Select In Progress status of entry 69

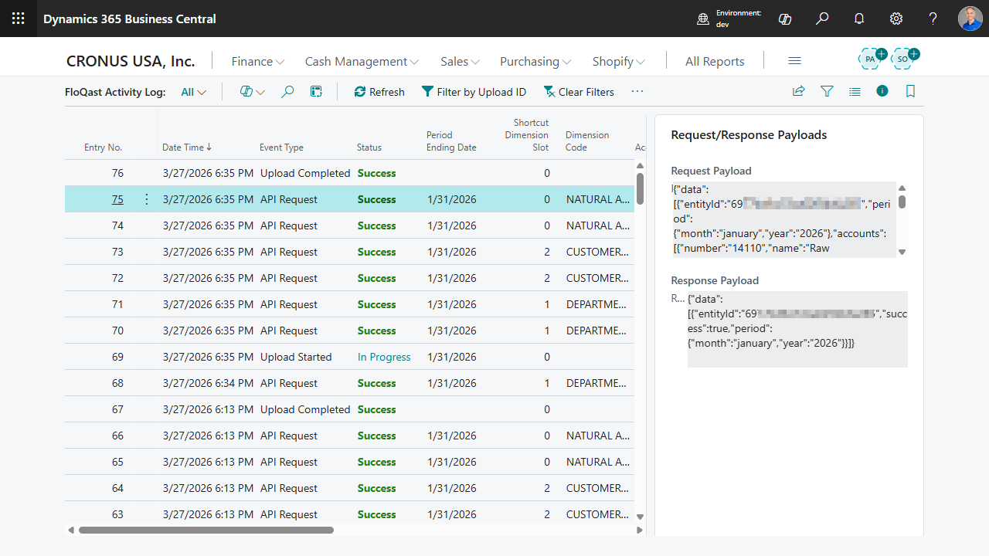tap(384, 357)
